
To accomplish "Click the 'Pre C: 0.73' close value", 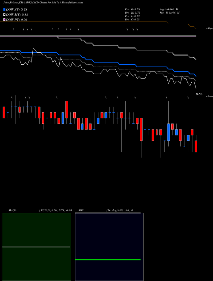I will tap(132, 20).
